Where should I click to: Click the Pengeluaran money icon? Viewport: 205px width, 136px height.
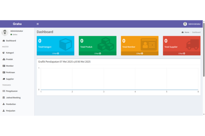click(4, 91)
